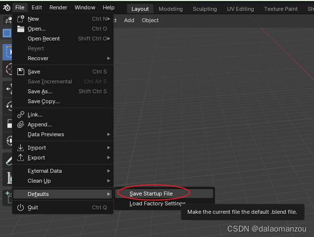This screenshot has height=237, width=314.
Task: Expand the Clean Up submenu
Action: 63,181
